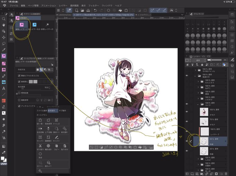Click the flip horizontal icon in Quick Access
Screen dimensions: 236x176
pos(40,129)
